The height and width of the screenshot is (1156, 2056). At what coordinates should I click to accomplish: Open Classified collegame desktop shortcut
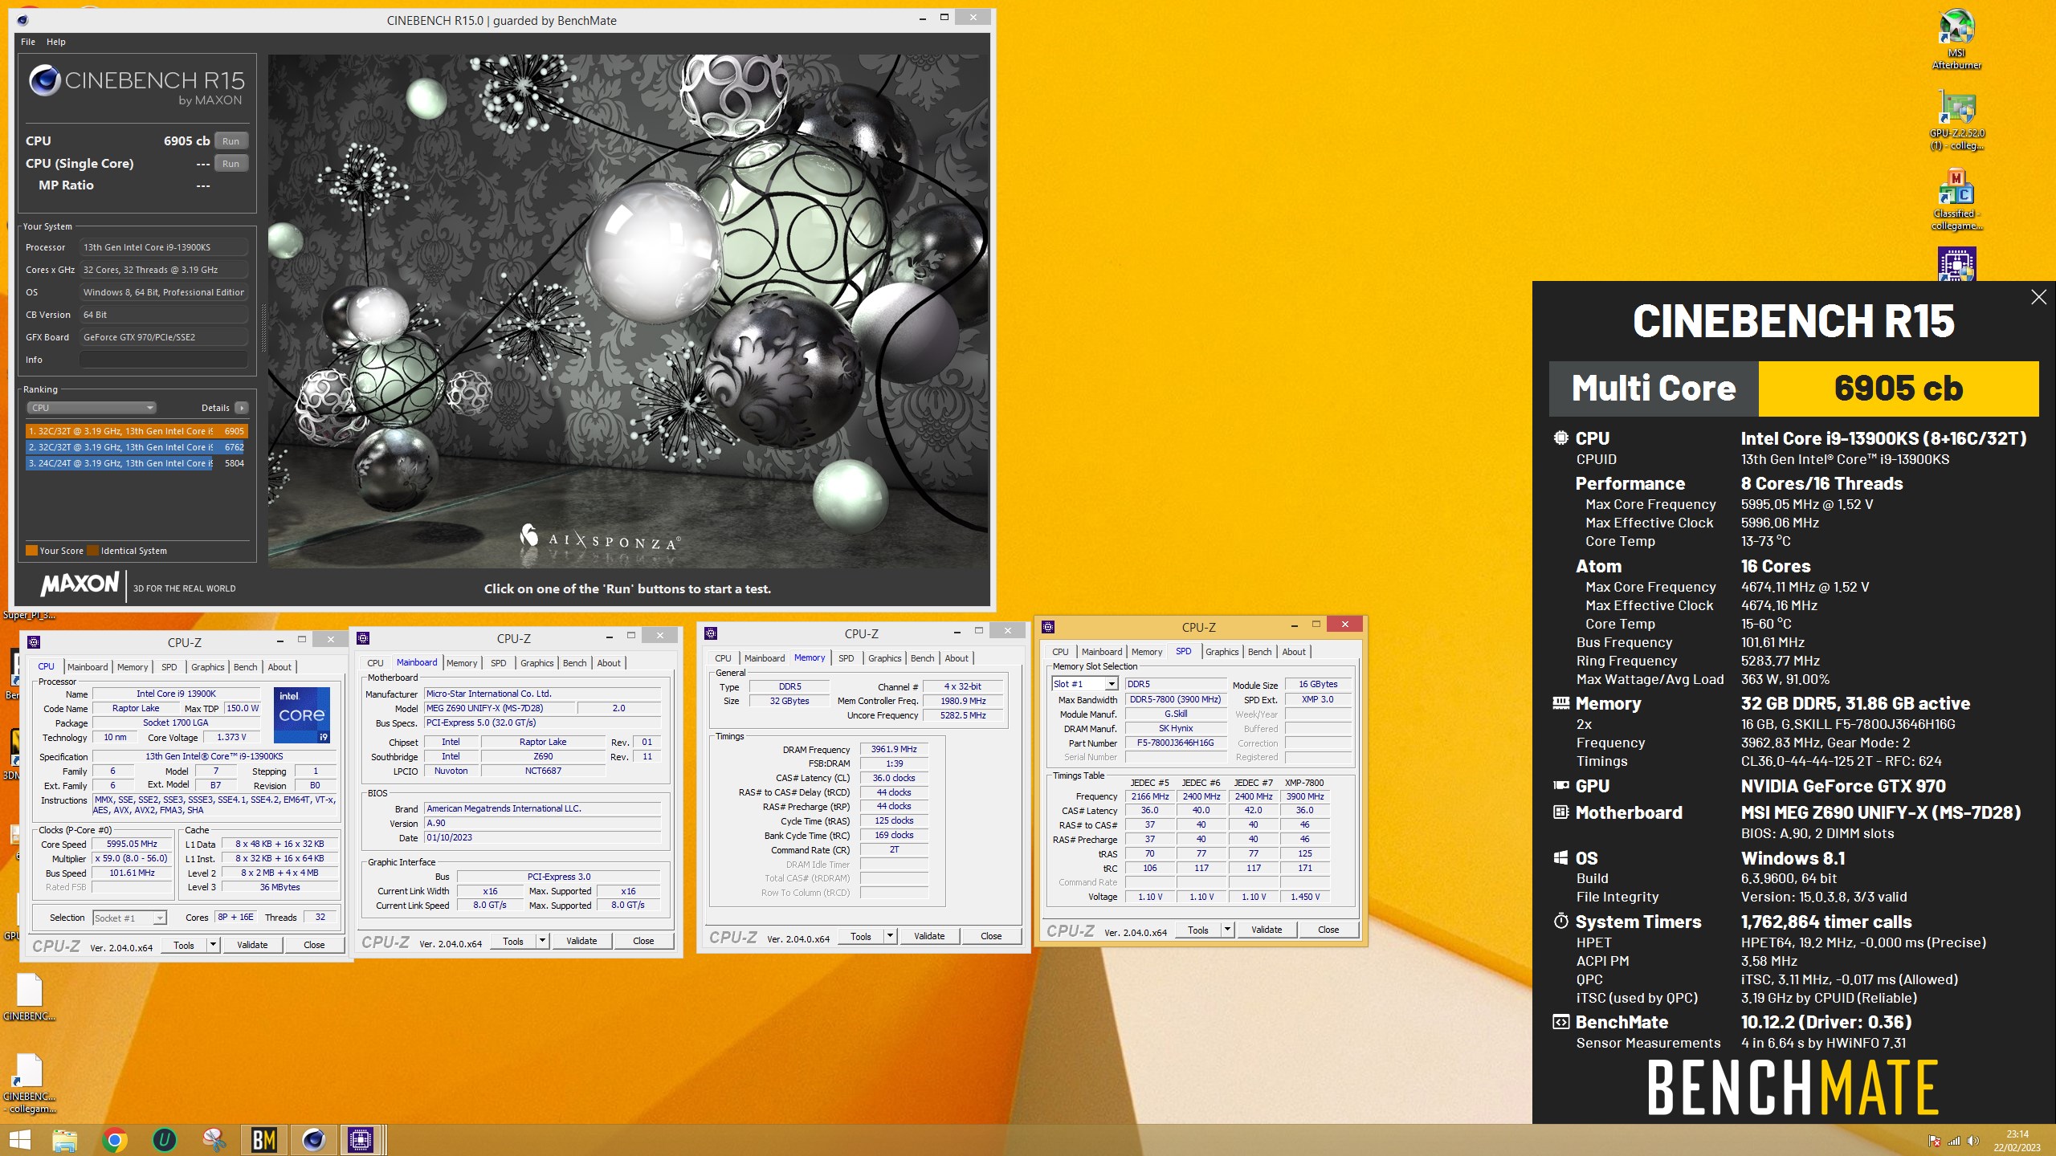pos(1956,199)
